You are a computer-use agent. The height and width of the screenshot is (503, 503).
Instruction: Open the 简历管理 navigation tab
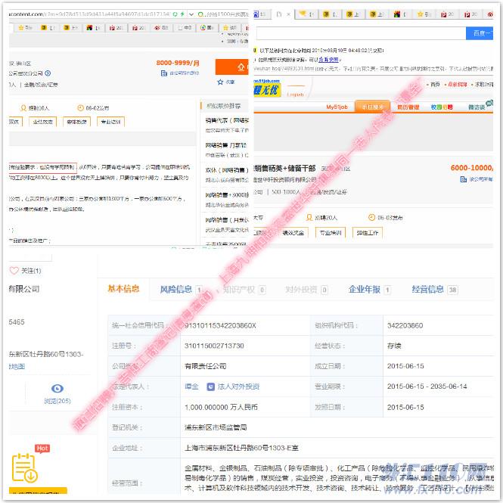(x=408, y=107)
